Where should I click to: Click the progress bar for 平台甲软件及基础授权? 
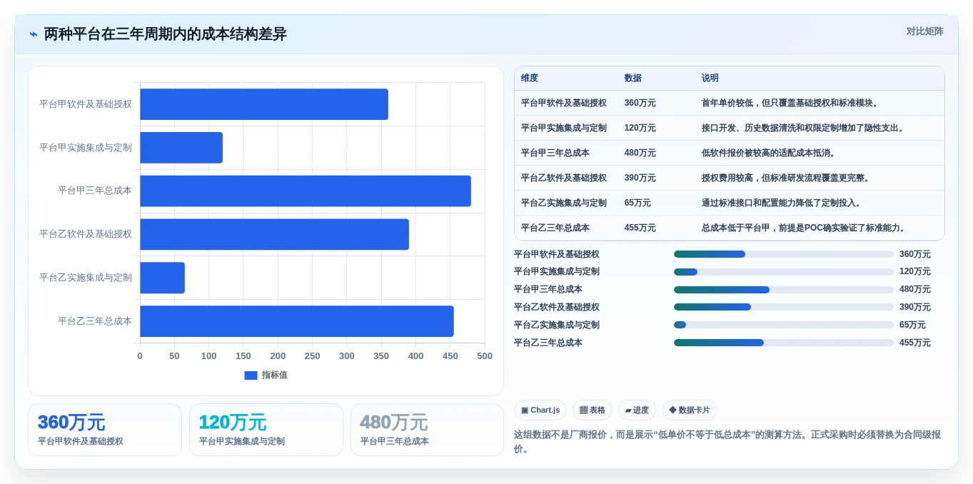784,254
